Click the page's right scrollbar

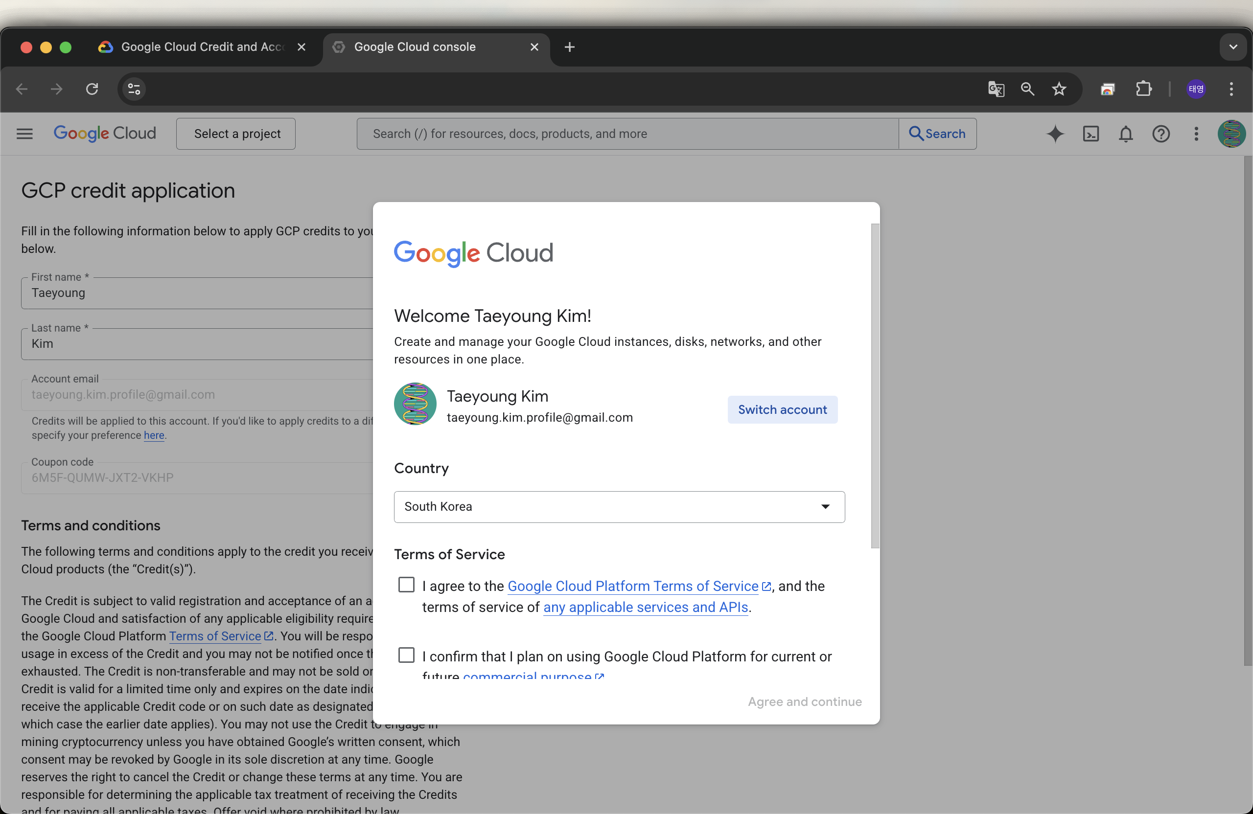(x=1248, y=410)
